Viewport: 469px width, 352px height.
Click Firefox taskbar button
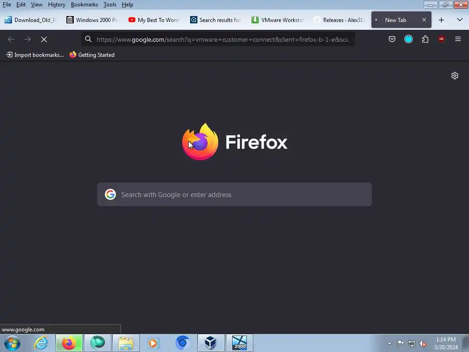69,343
